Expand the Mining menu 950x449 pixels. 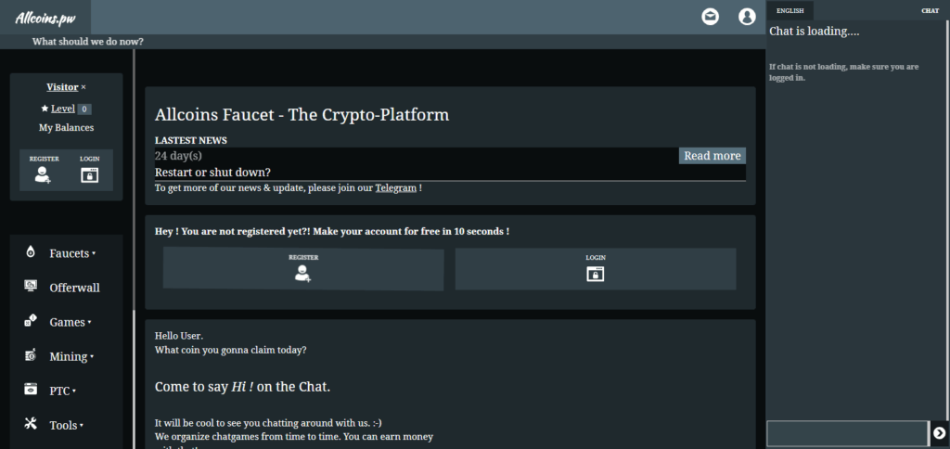point(71,357)
